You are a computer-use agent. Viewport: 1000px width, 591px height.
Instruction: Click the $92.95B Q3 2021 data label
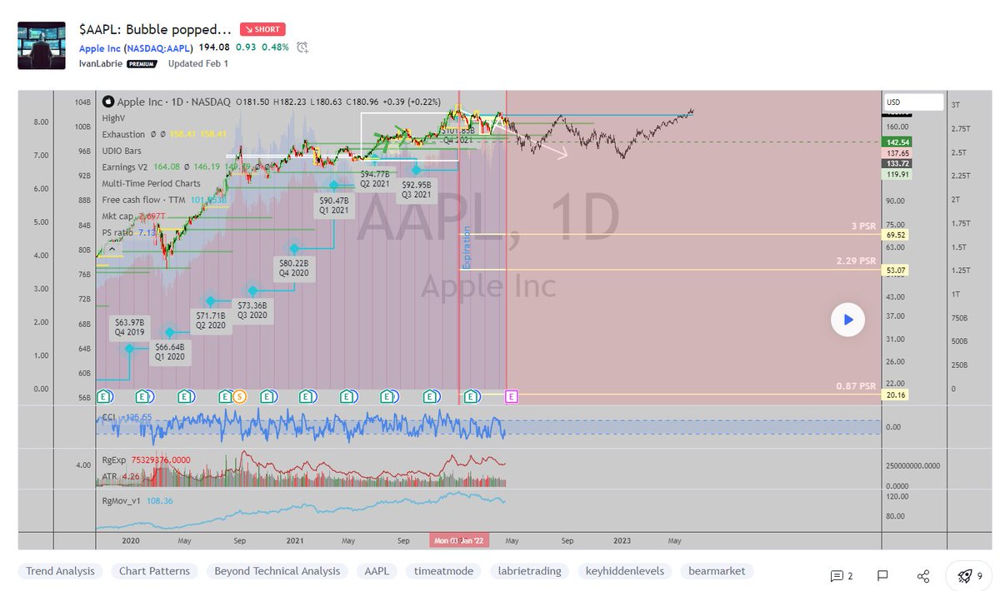(416, 188)
